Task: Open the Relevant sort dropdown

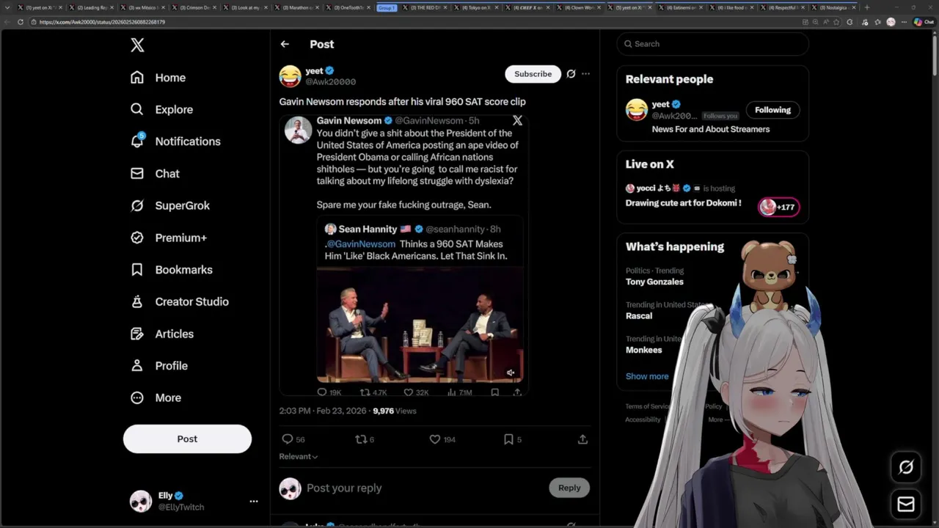Action: pos(299,456)
